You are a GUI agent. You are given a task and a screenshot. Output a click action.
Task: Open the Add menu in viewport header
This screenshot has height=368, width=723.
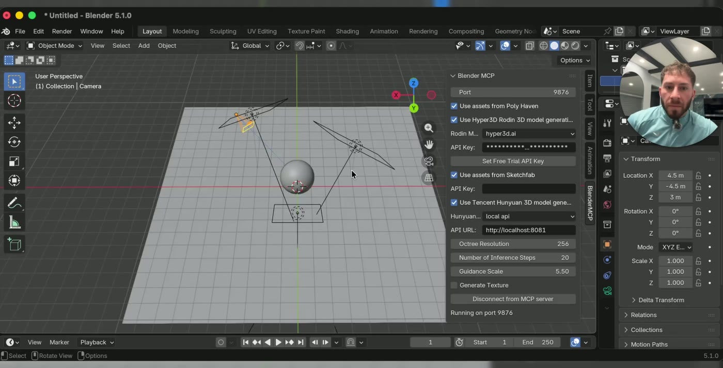point(144,46)
